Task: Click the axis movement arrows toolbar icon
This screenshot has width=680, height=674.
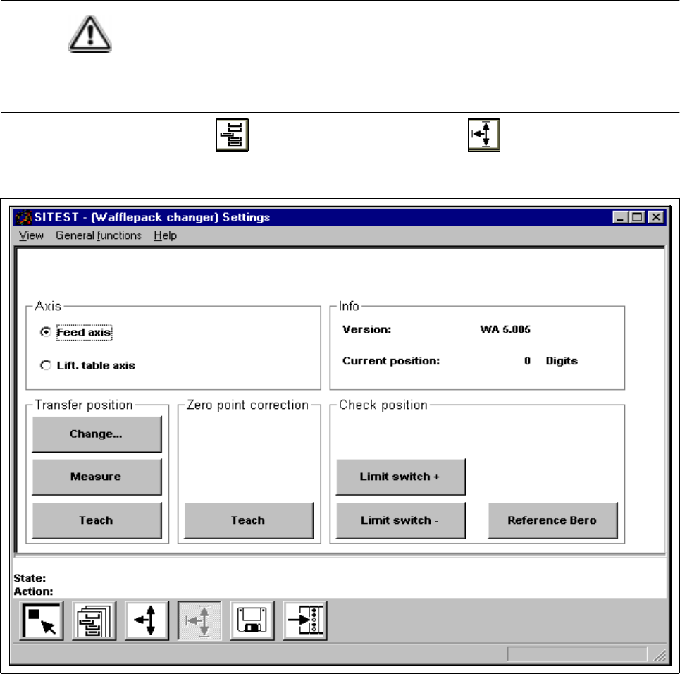Action: [x=147, y=620]
